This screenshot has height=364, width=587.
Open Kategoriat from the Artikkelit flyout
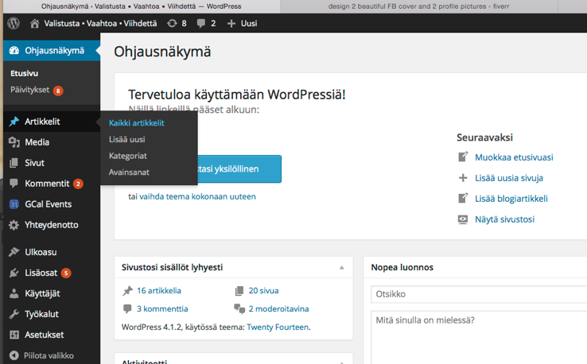[127, 156]
